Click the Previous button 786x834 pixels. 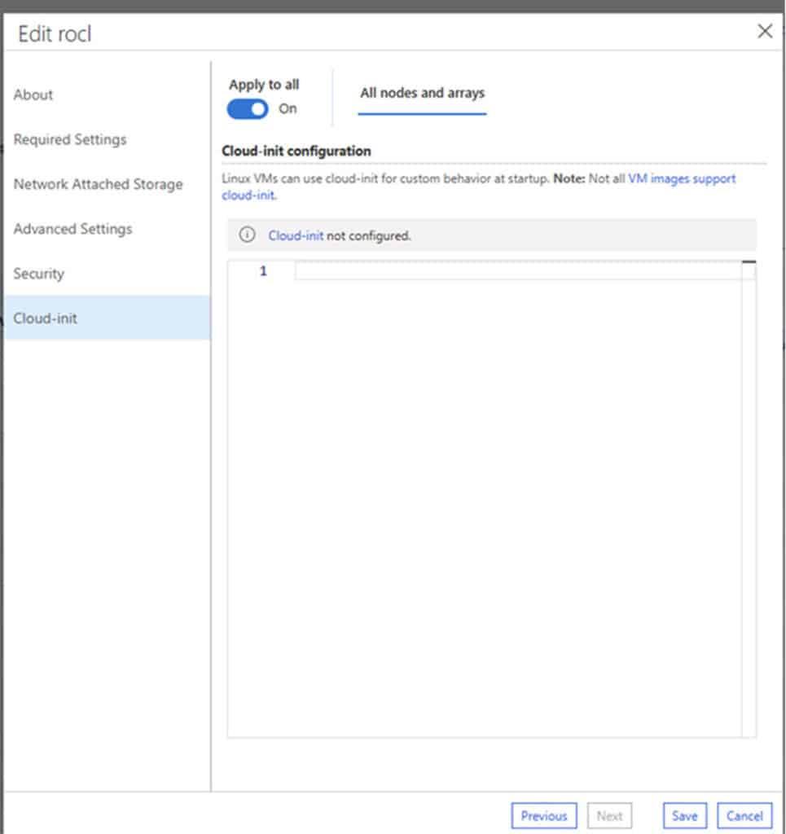(543, 815)
